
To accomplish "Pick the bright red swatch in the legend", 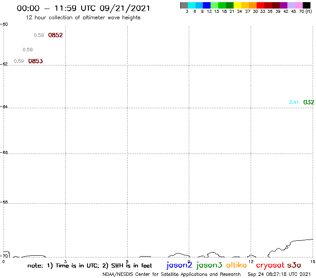I will [260, 5].
